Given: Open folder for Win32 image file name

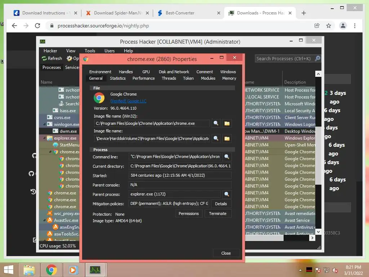Looking at the screenshot, I should click(227, 123).
